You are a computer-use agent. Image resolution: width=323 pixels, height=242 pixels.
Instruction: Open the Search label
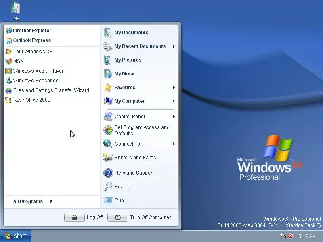(x=123, y=187)
